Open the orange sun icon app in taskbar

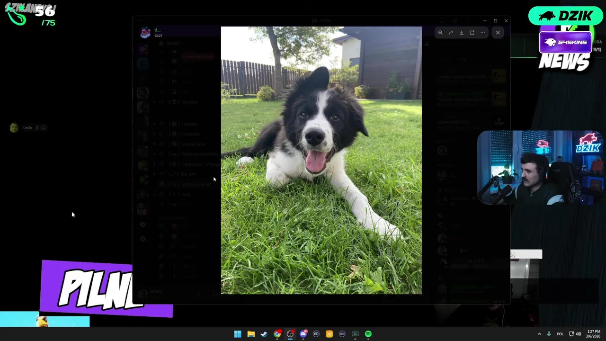click(329, 334)
